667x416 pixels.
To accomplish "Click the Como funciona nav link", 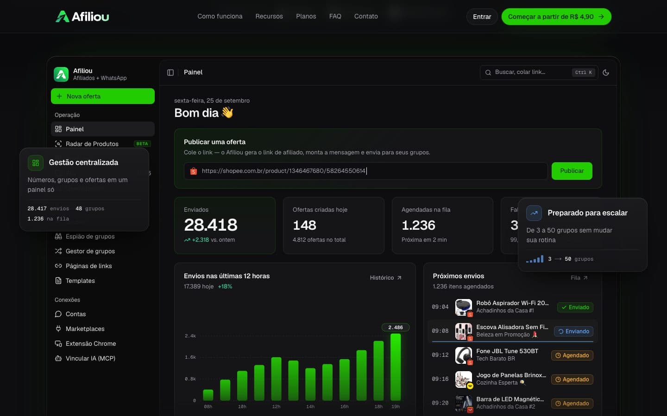I will pos(220,16).
